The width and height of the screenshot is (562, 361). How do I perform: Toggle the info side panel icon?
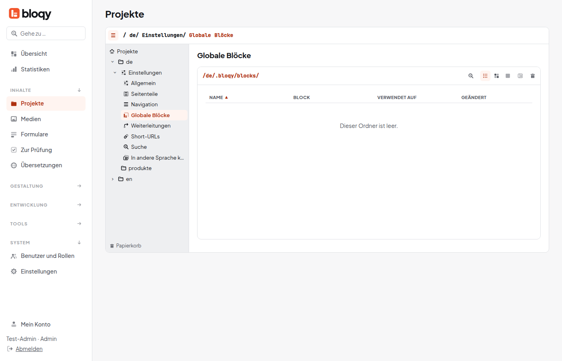pos(520,76)
